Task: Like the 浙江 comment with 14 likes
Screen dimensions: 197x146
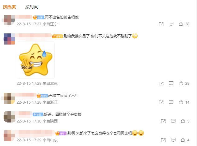Action: tap(181, 102)
